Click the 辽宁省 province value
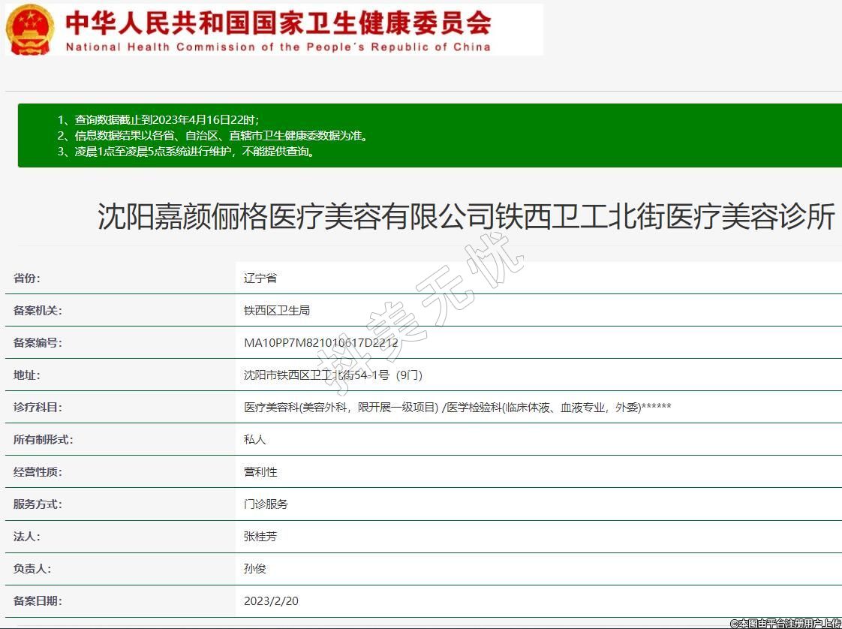This screenshot has width=842, height=629. click(260, 278)
